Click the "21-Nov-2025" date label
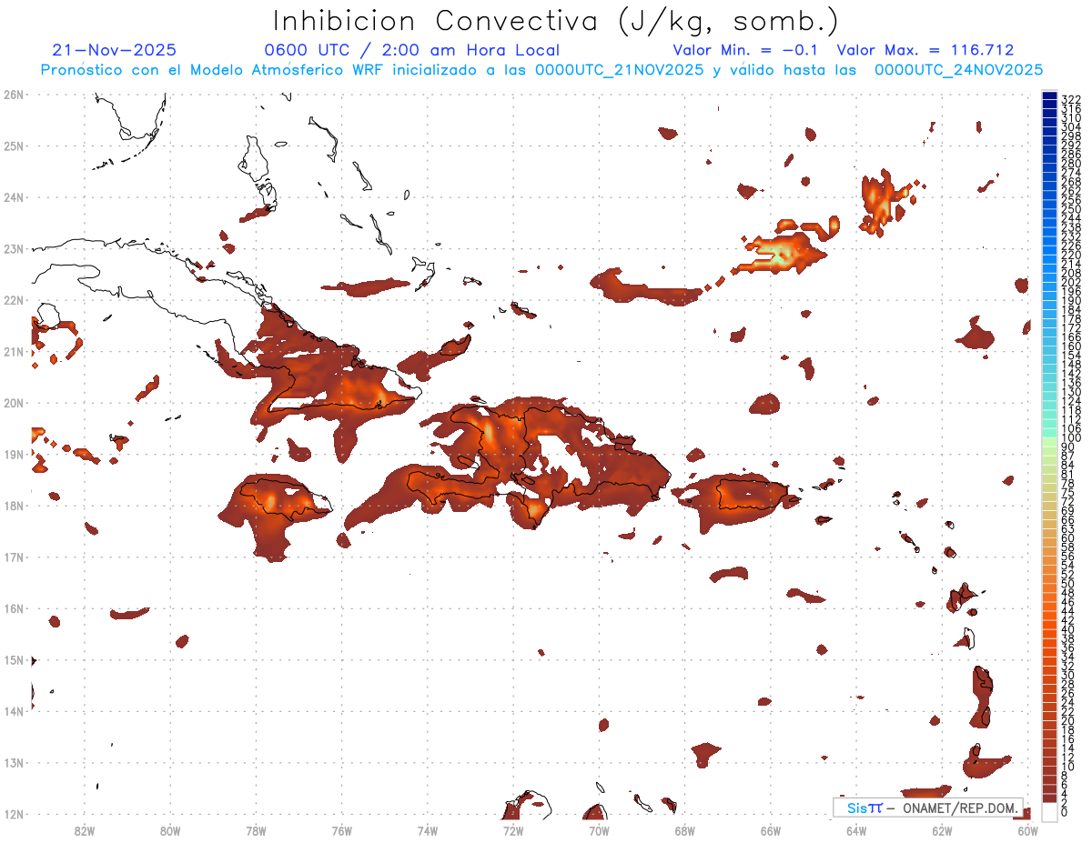This screenshot has width=1092, height=843. point(115,50)
